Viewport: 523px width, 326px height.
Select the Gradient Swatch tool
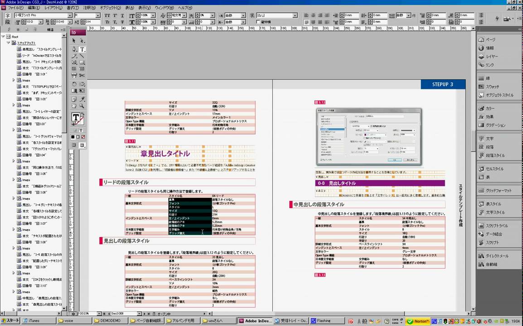[x=74, y=91]
